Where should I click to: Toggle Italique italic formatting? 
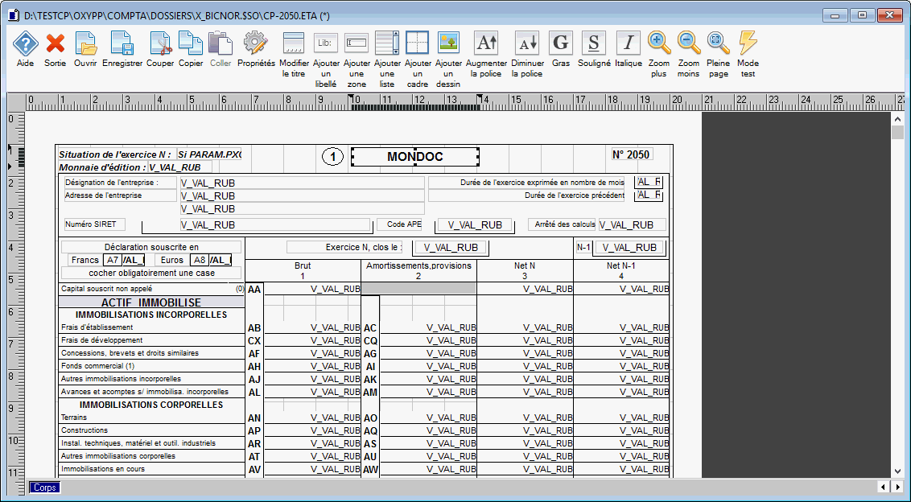[x=628, y=43]
